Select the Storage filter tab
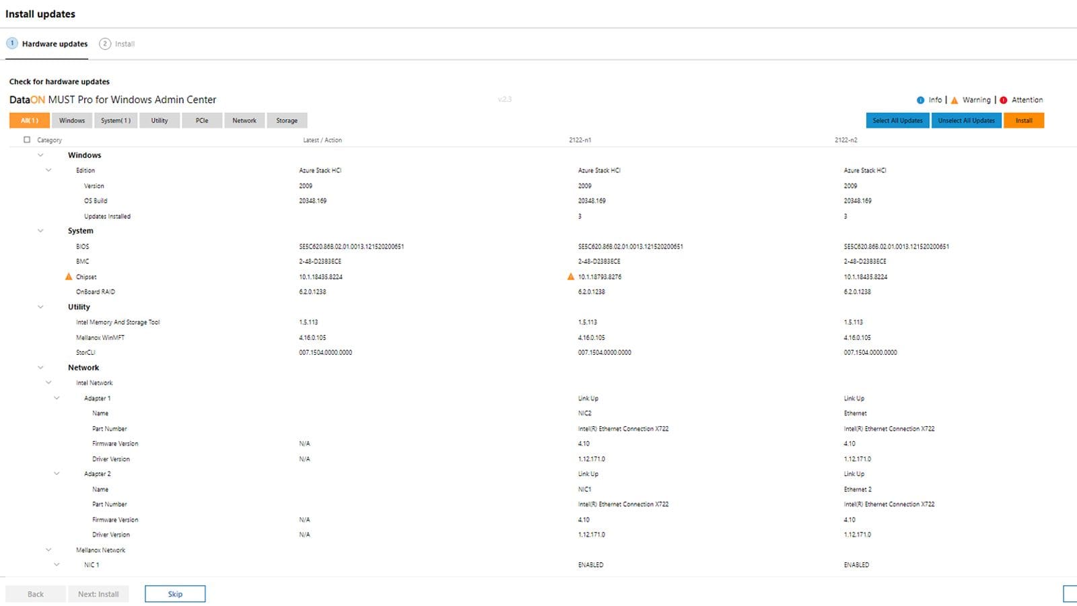The width and height of the screenshot is (1077, 606). tap(287, 121)
